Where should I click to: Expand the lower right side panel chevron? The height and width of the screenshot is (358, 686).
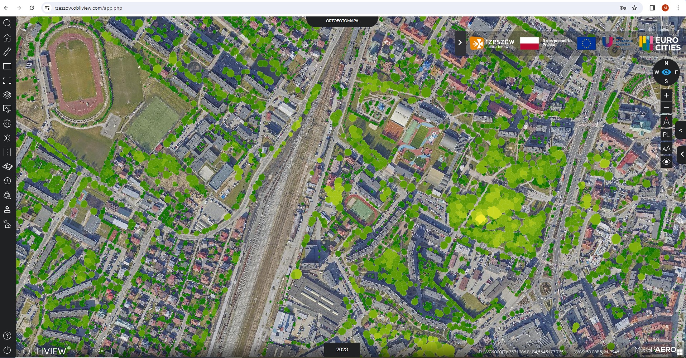(682, 155)
